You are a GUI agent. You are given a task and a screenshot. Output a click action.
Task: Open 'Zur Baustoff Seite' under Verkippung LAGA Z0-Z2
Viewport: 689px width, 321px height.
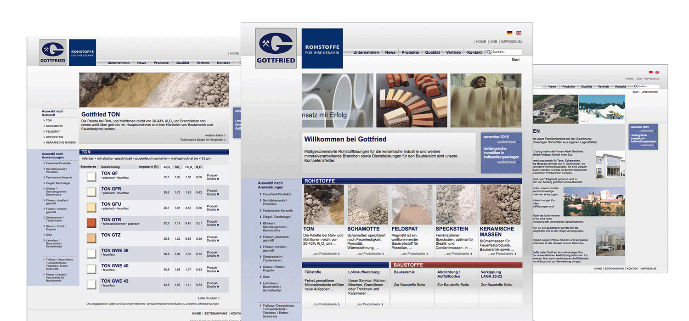[x=497, y=285]
